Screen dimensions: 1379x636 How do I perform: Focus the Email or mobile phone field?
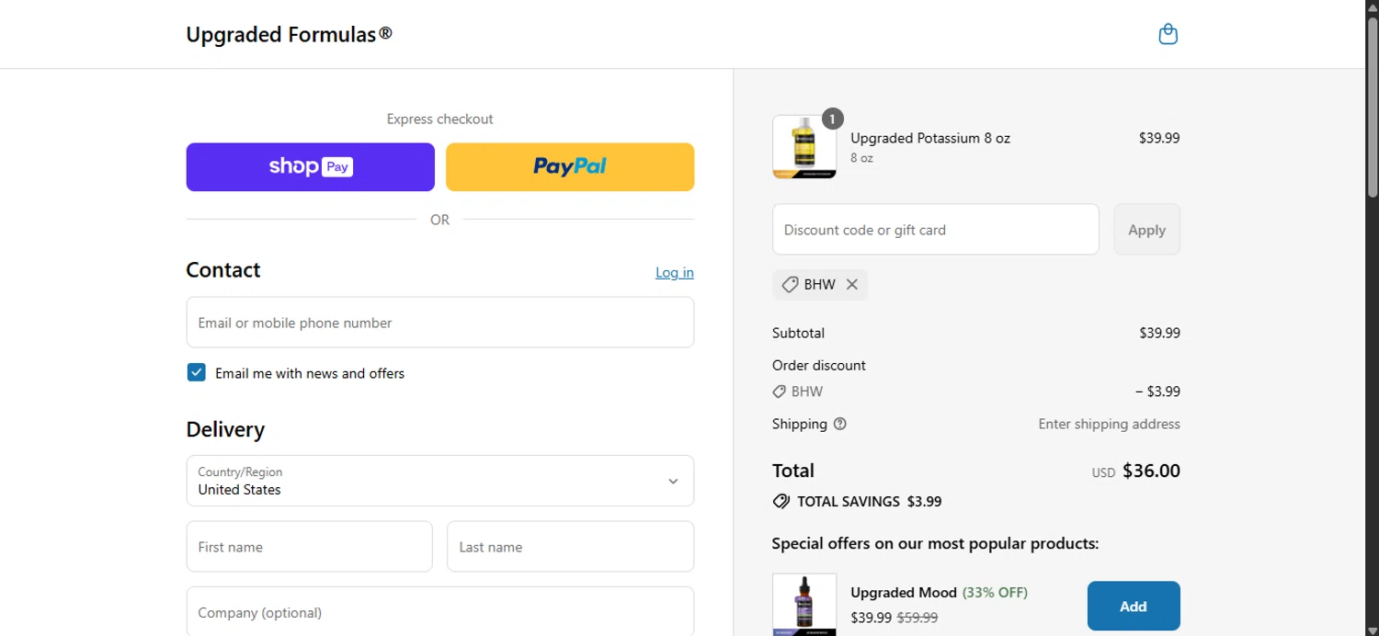pos(440,323)
